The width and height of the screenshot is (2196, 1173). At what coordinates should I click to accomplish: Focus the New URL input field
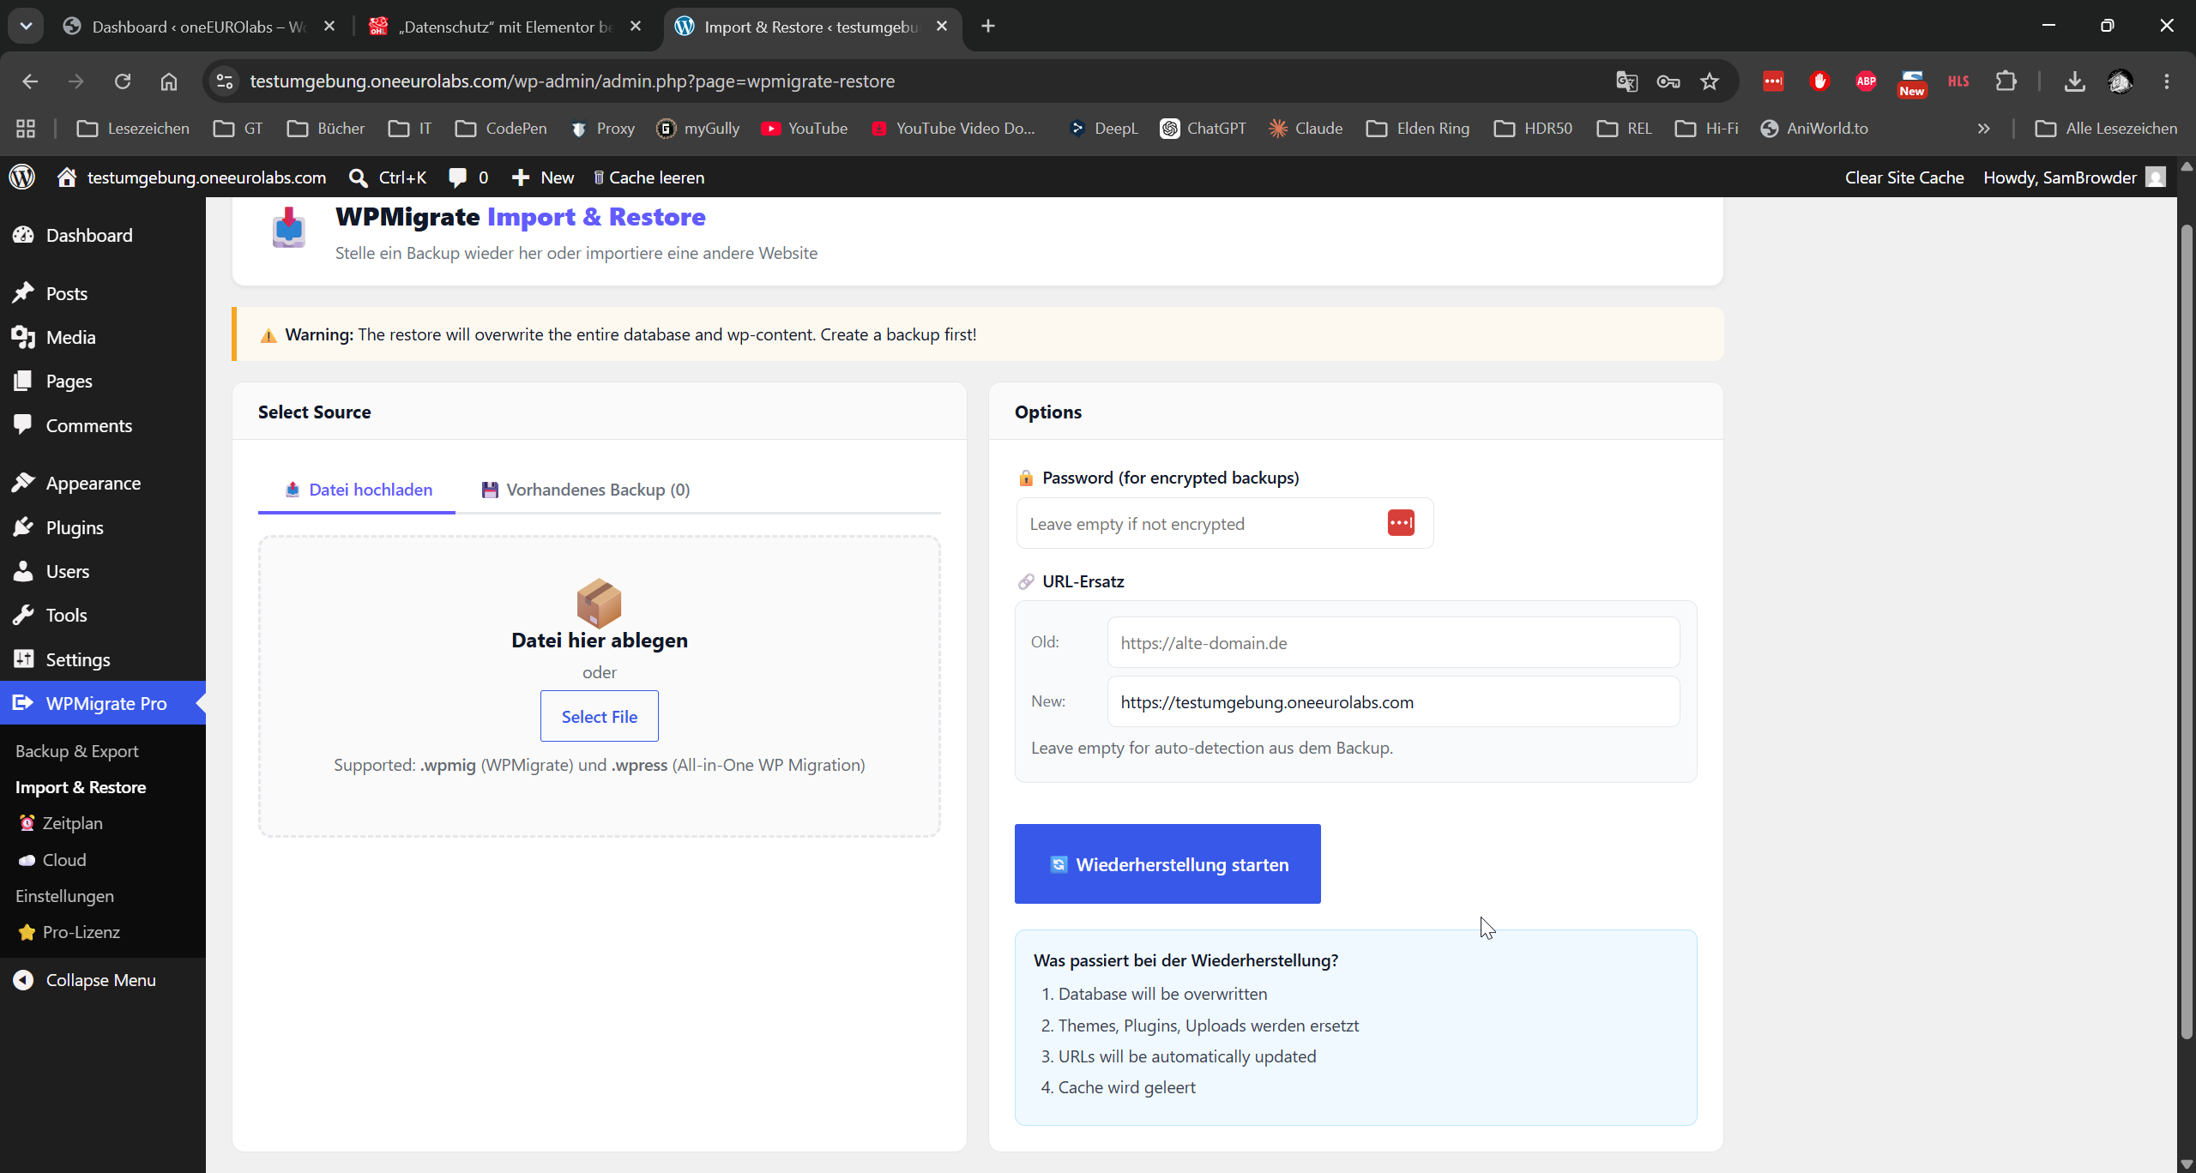coord(1393,701)
